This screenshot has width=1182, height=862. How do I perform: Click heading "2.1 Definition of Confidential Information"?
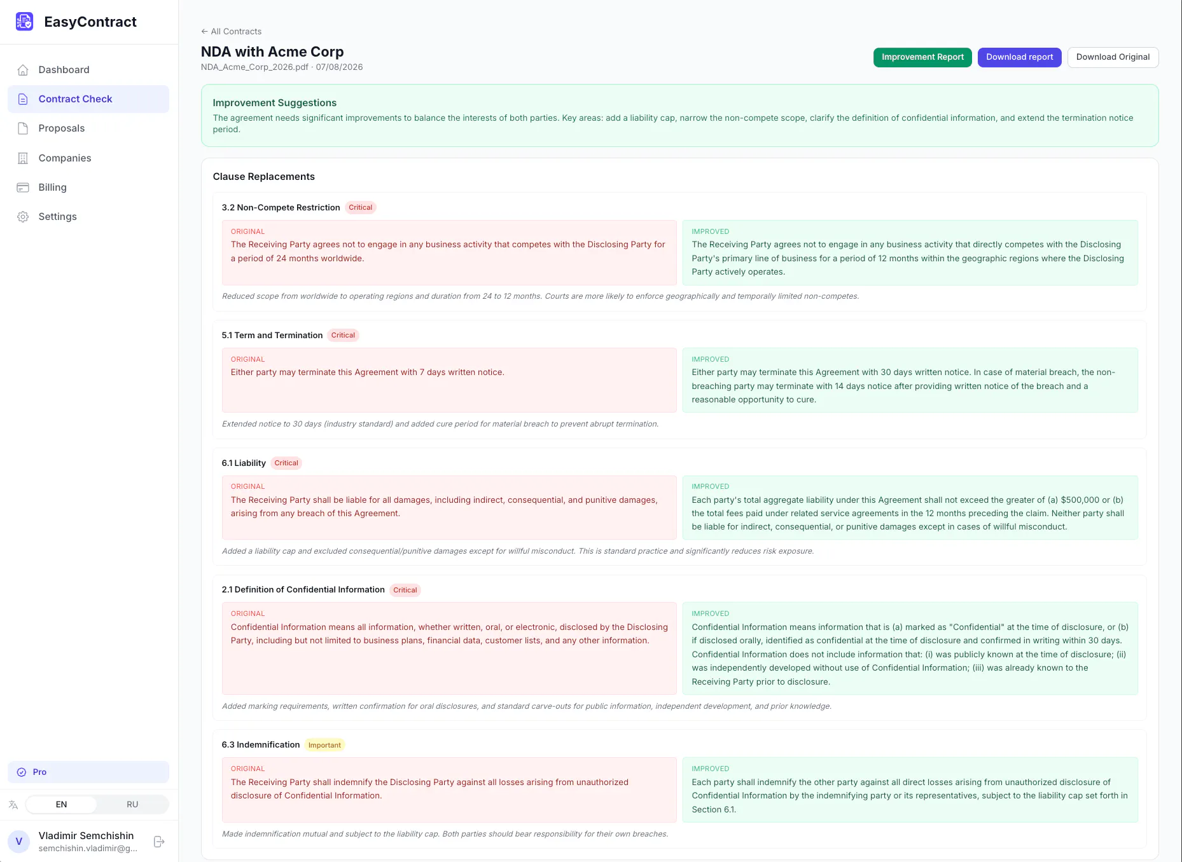pos(303,590)
